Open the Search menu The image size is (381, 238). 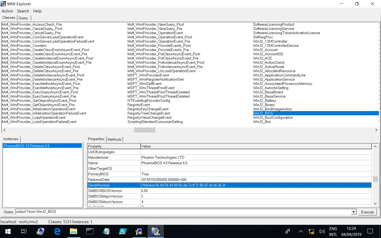(x=23, y=11)
